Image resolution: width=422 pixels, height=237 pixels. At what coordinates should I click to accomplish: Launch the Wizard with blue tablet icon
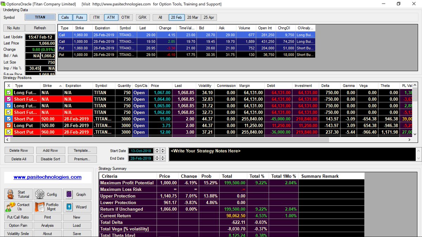click(77, 207)
